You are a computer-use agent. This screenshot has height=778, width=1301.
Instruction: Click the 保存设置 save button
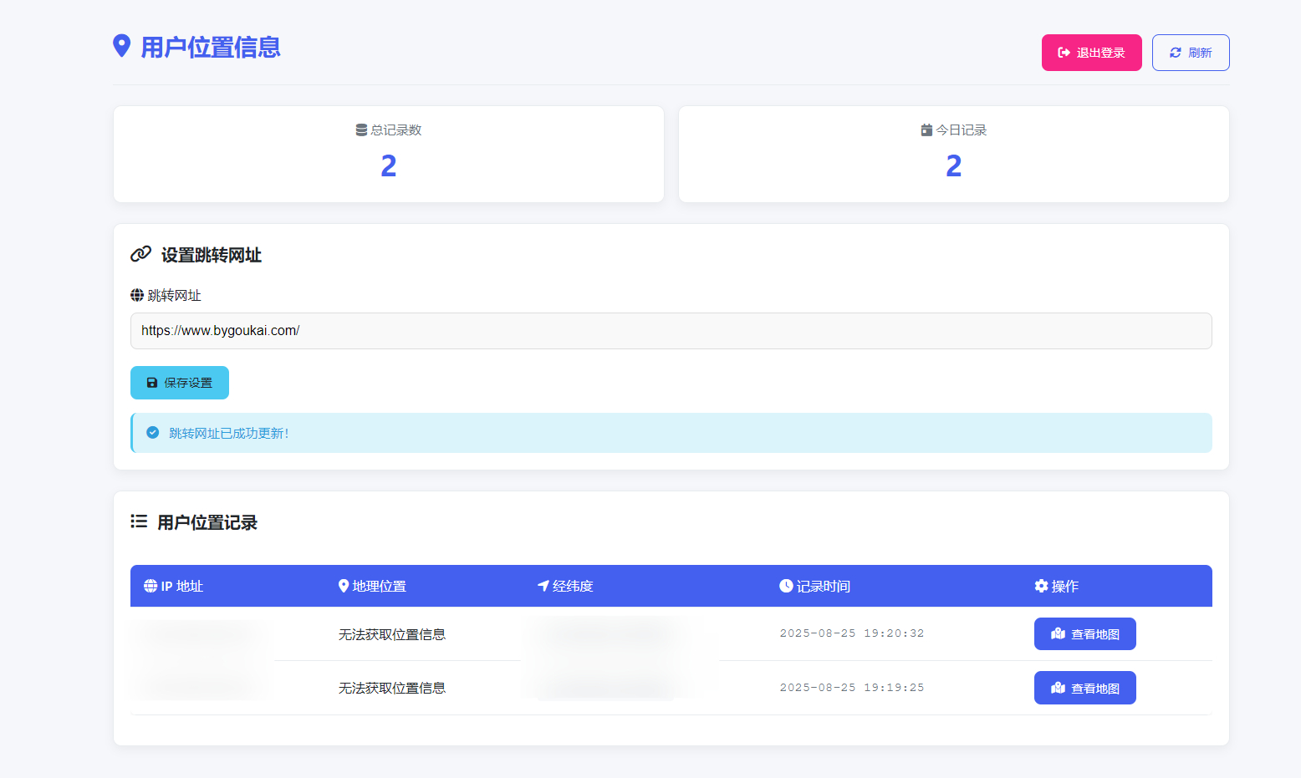(180, 383)
